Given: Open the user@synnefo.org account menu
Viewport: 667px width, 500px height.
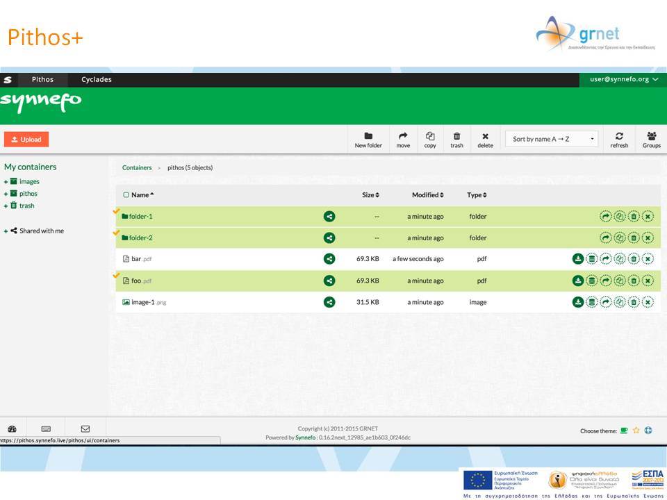Looking at the screenshot, I should tap(623, 79).
